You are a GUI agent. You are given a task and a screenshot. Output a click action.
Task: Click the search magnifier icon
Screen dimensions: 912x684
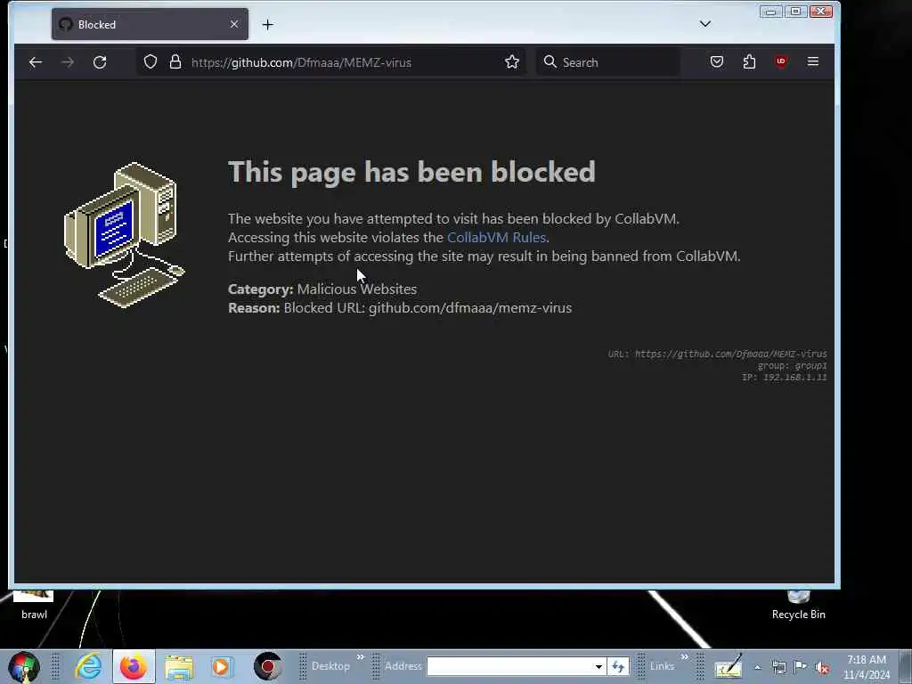click(550, 61)
